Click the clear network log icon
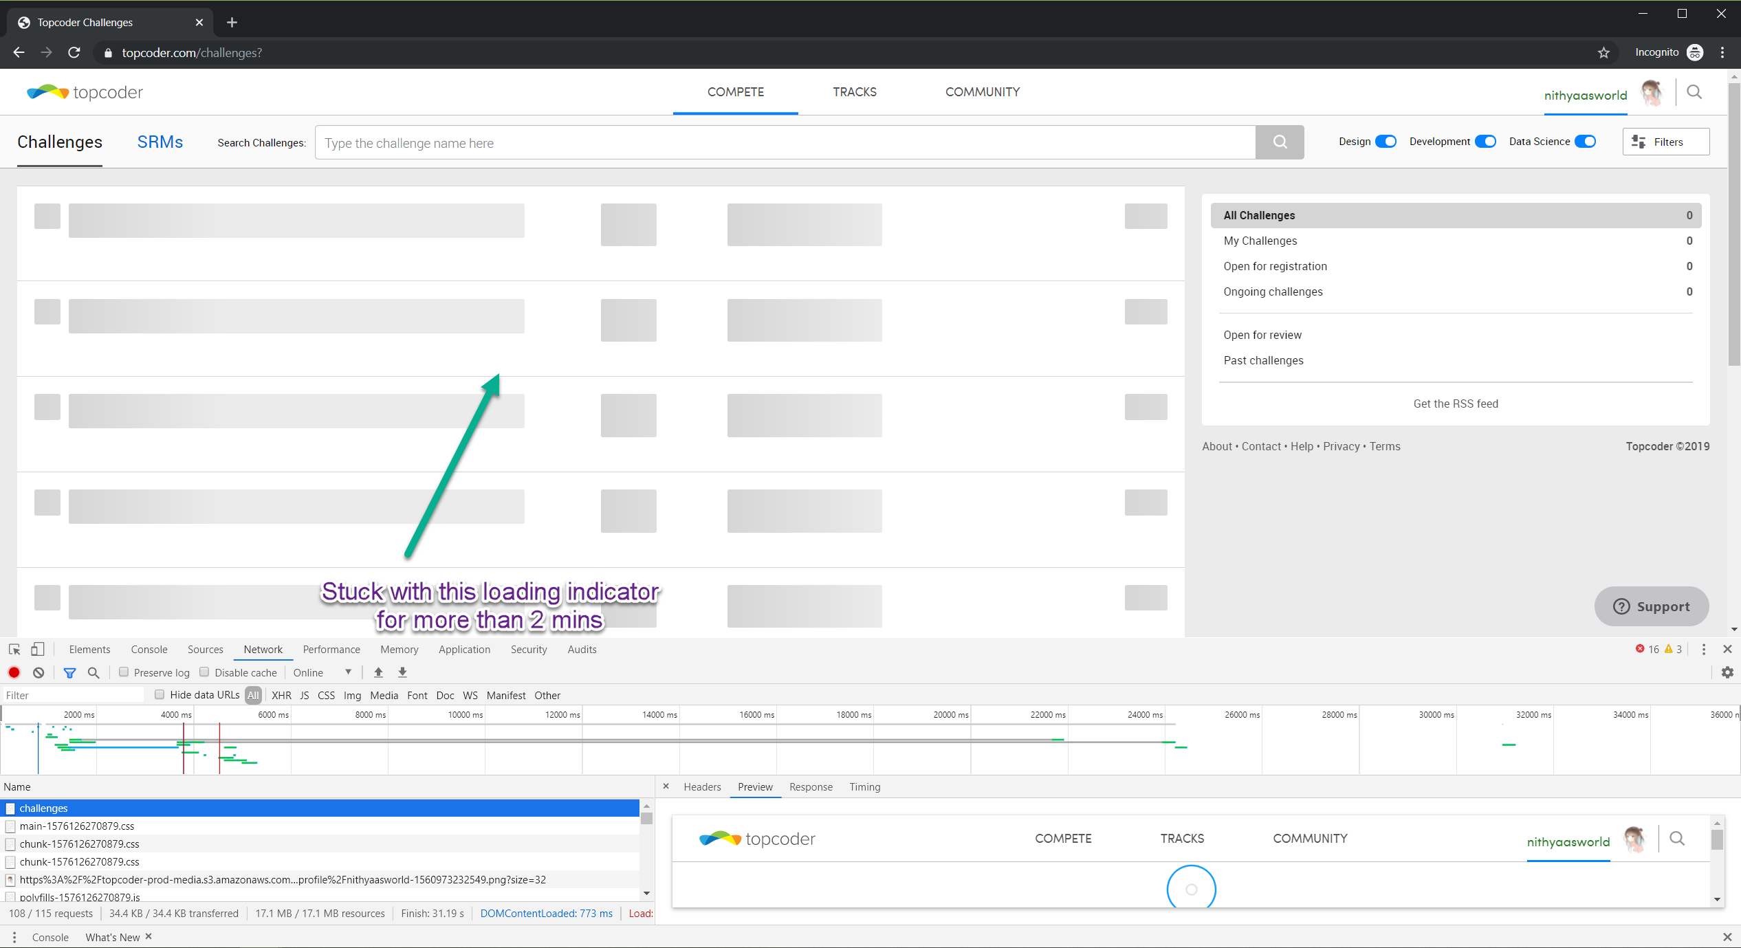Screen dimensions: 1741x948 pyautogui.click(x=39, y=672)
